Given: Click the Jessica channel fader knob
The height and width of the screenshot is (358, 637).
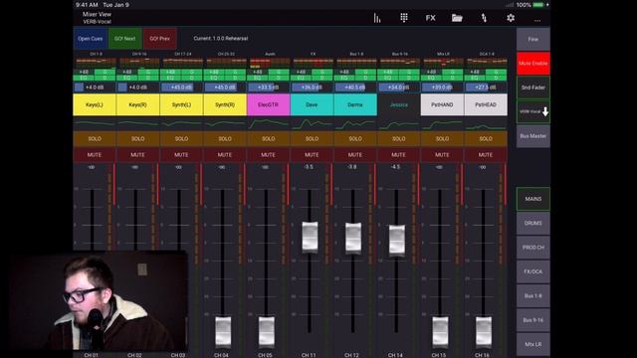Looking at the screenshot, I should pos(397,241).
